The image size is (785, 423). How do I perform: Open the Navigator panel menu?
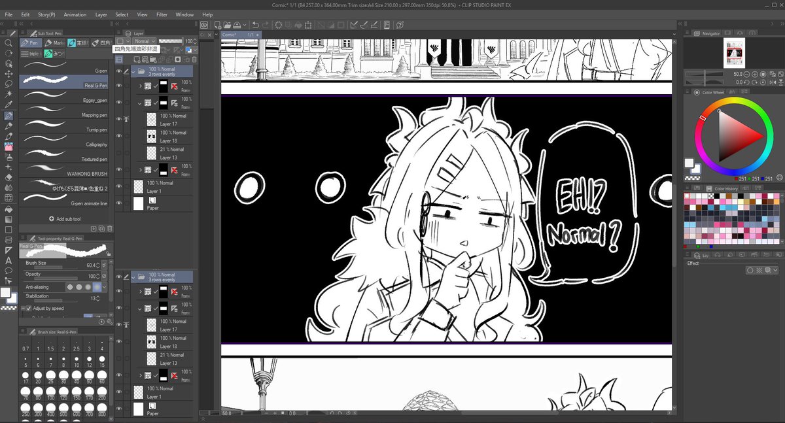coord(688,32)
